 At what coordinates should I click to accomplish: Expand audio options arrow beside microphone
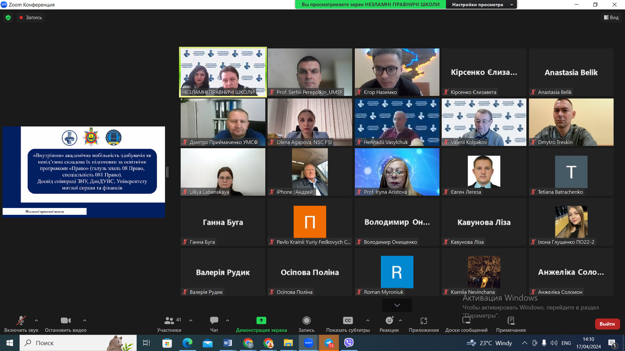point(37,320)
